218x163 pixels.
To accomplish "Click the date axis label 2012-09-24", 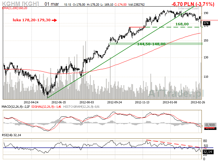I will pyautogui.click(x=114, y=102).
